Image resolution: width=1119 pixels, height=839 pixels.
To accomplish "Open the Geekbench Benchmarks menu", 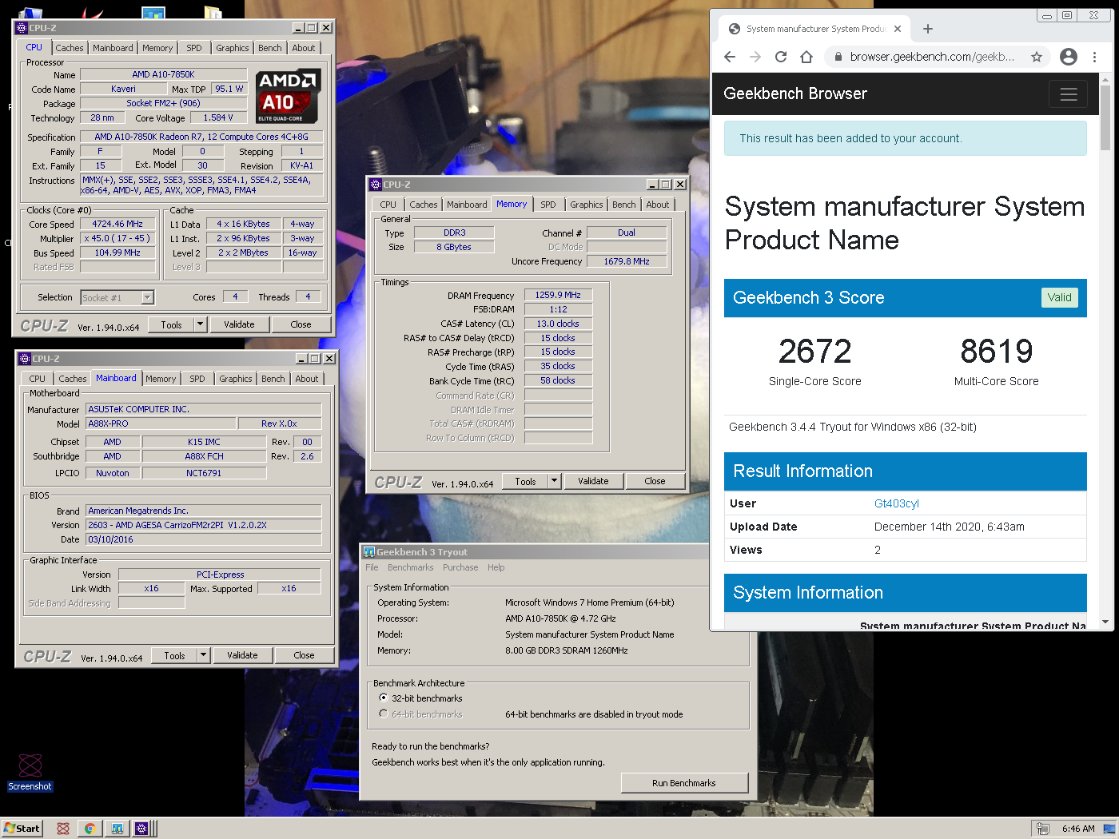I will tap(410, 567).
